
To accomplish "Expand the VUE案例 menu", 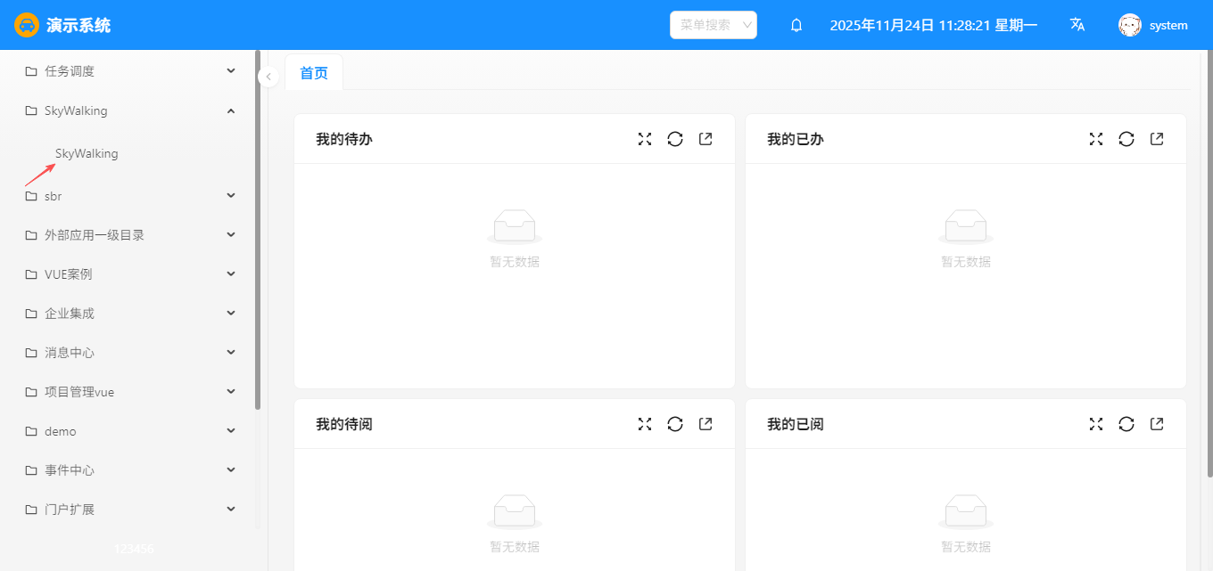I will (130, 274).
